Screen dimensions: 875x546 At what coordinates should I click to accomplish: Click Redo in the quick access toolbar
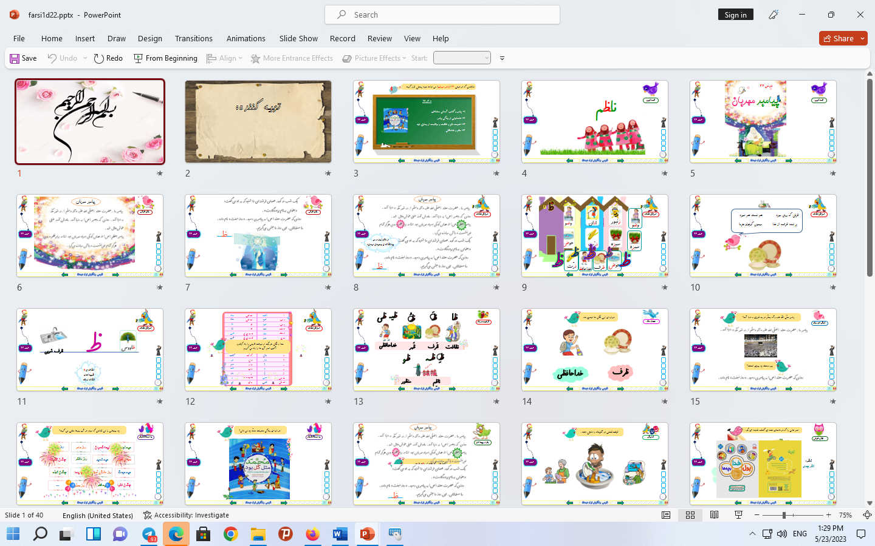coord(108,58)
